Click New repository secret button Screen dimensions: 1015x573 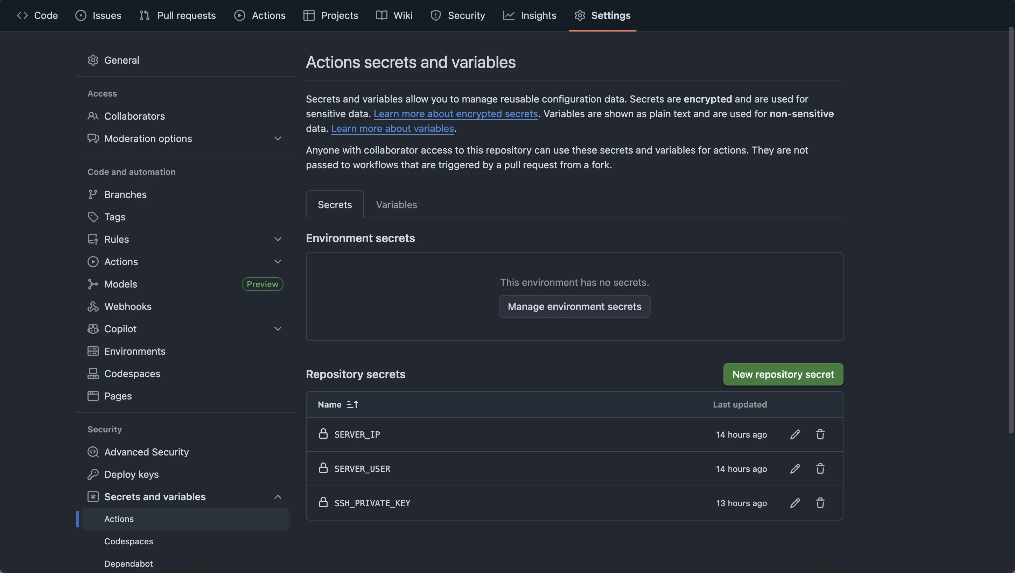[783, 375]
